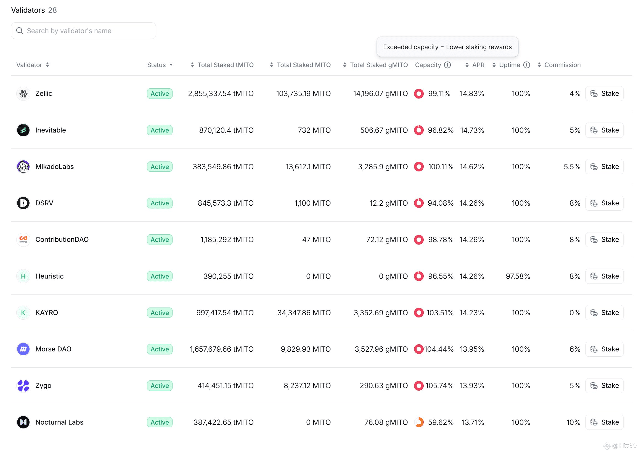Click the DSRV validator logo icon

(23, 203)
